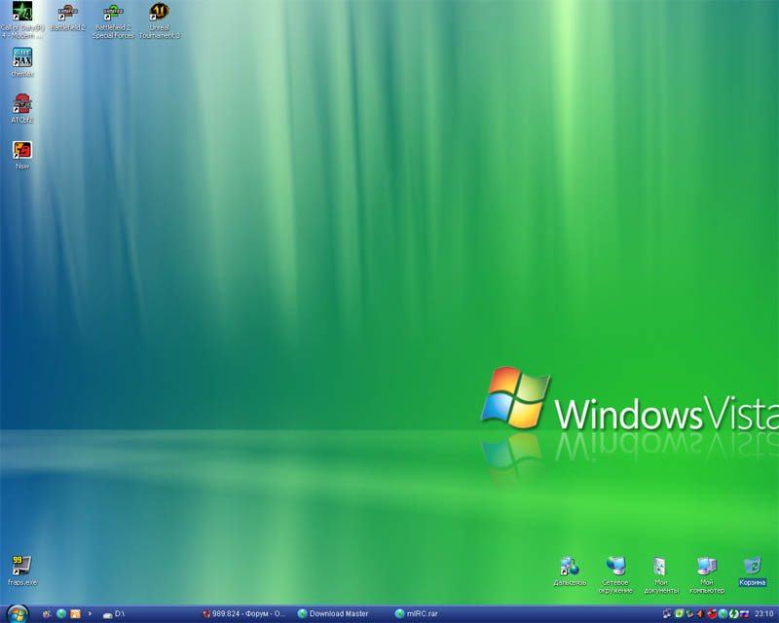Select the fraps.exe desktop icon

click(x=21, y=566)
